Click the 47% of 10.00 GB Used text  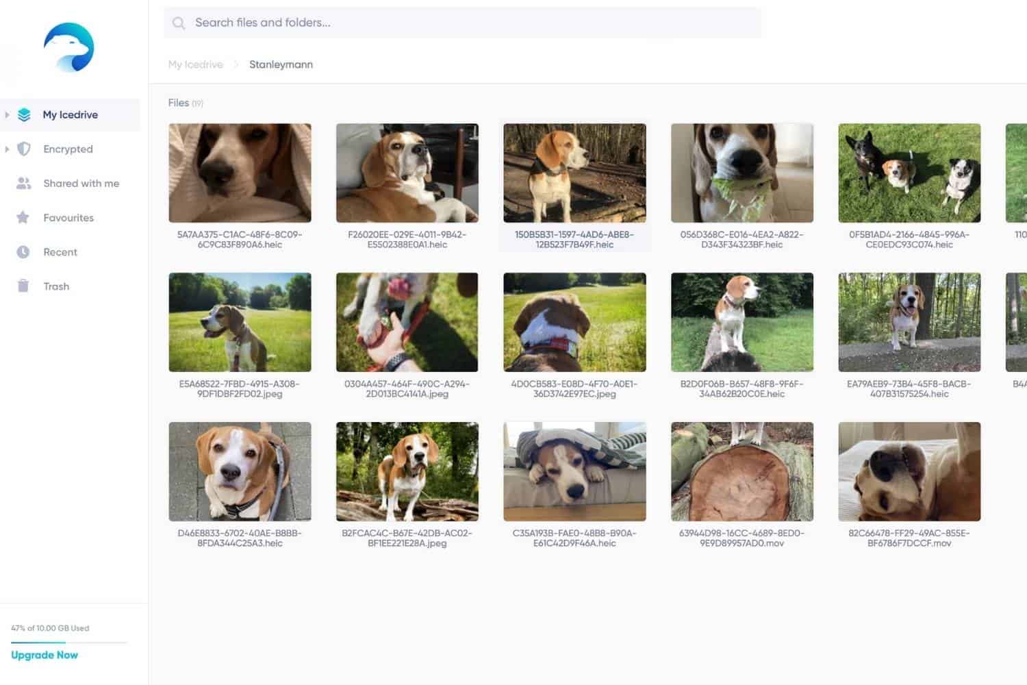pos(50,628)
